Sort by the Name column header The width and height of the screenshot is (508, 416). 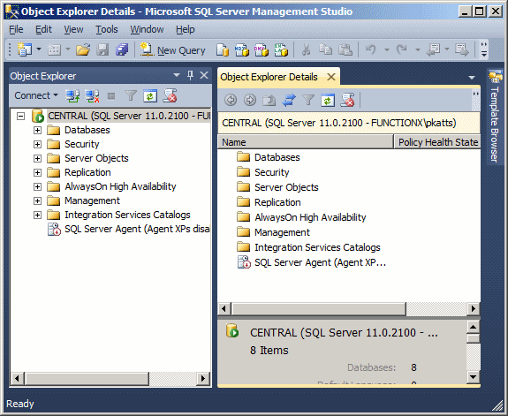coord(305,142)
